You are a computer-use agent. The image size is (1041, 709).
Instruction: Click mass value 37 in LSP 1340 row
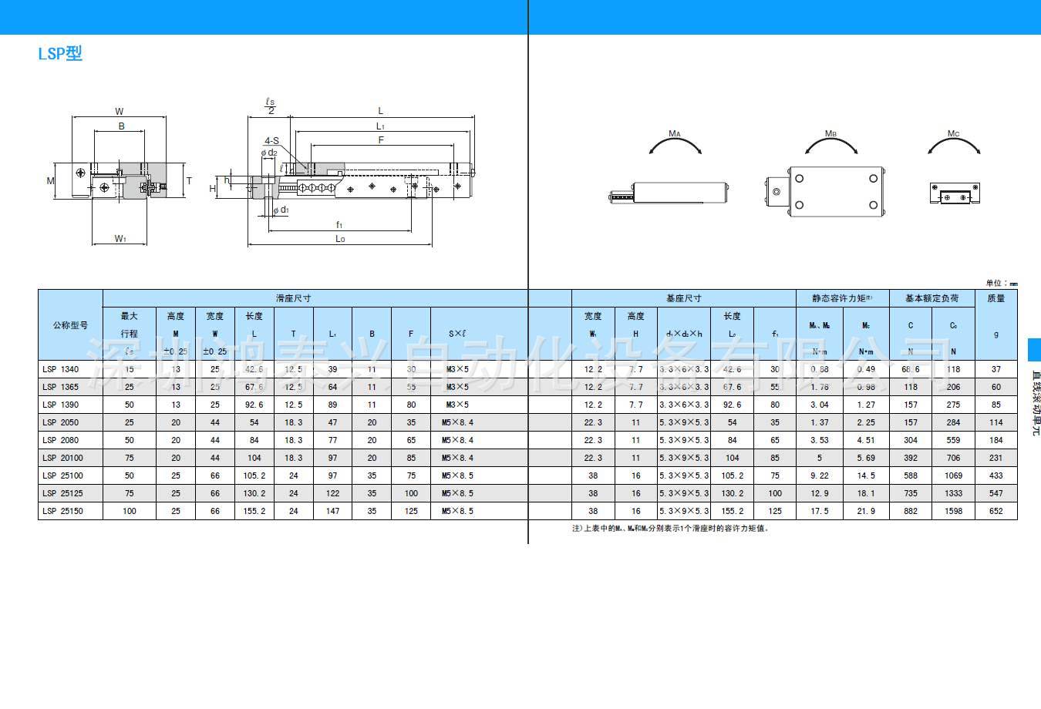996,369
